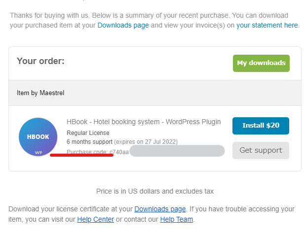Image resolution: width=304 pixels, height=234 pixels.
Task: Open the green My downloads button
Action: click(x=261, y=63)
